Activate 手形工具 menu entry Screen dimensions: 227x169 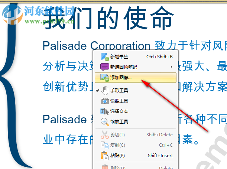point(136,91)
